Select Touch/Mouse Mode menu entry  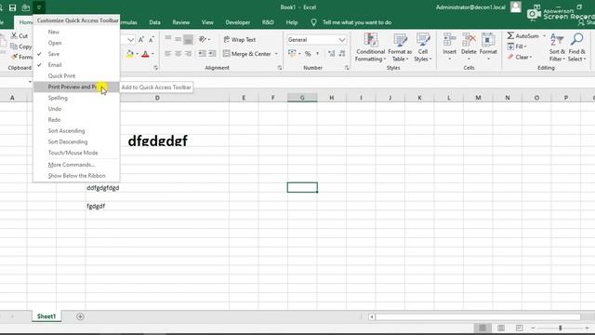coord(76,153)
